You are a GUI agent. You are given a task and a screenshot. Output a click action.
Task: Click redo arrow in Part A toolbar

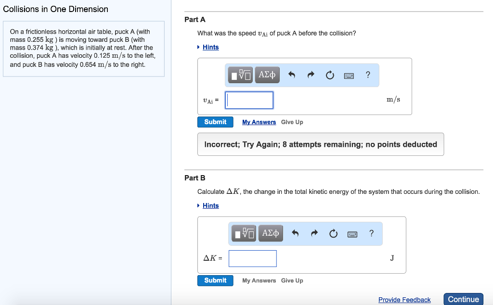tap(311, 75)
